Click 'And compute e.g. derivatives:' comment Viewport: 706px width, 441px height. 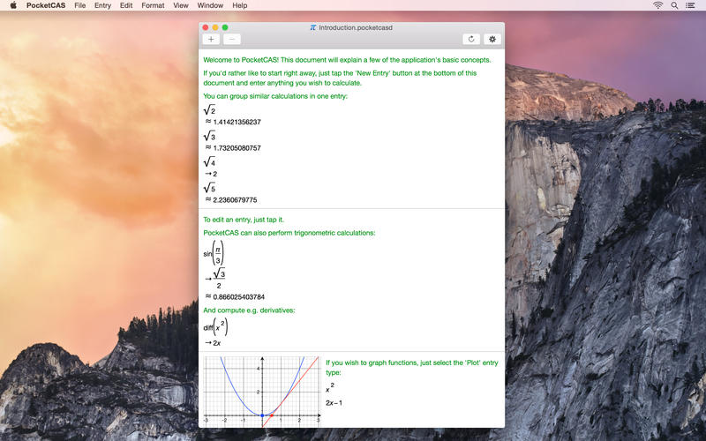click(249, 310)
